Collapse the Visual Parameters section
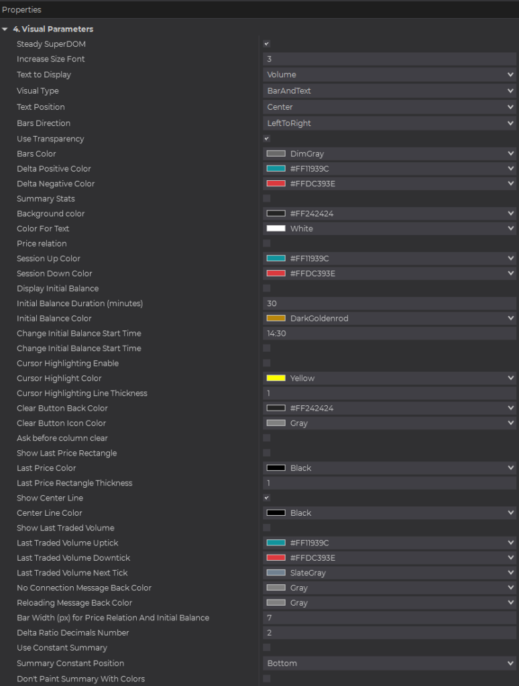 tap(5, 29)
